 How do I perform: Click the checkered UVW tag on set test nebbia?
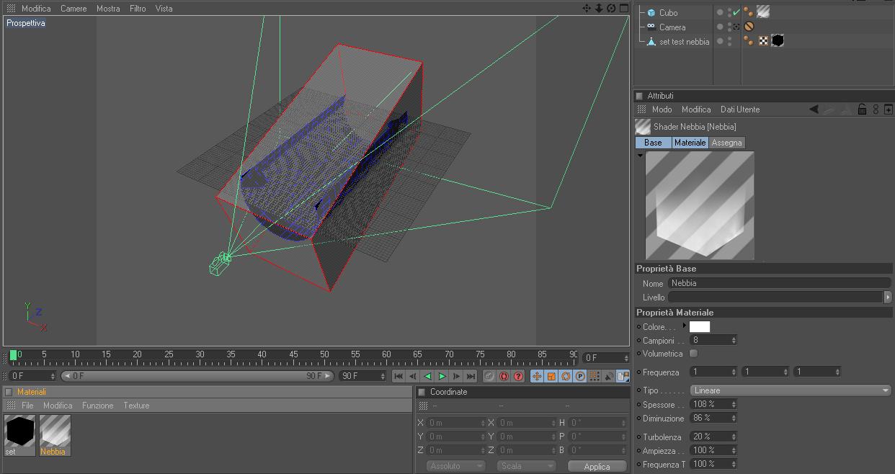tap(764, 41)
